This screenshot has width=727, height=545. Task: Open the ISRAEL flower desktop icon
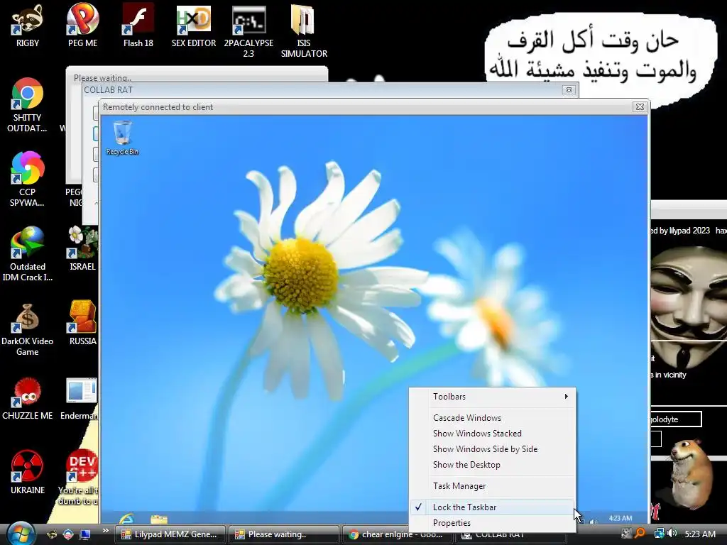click(x=82, y=249)
